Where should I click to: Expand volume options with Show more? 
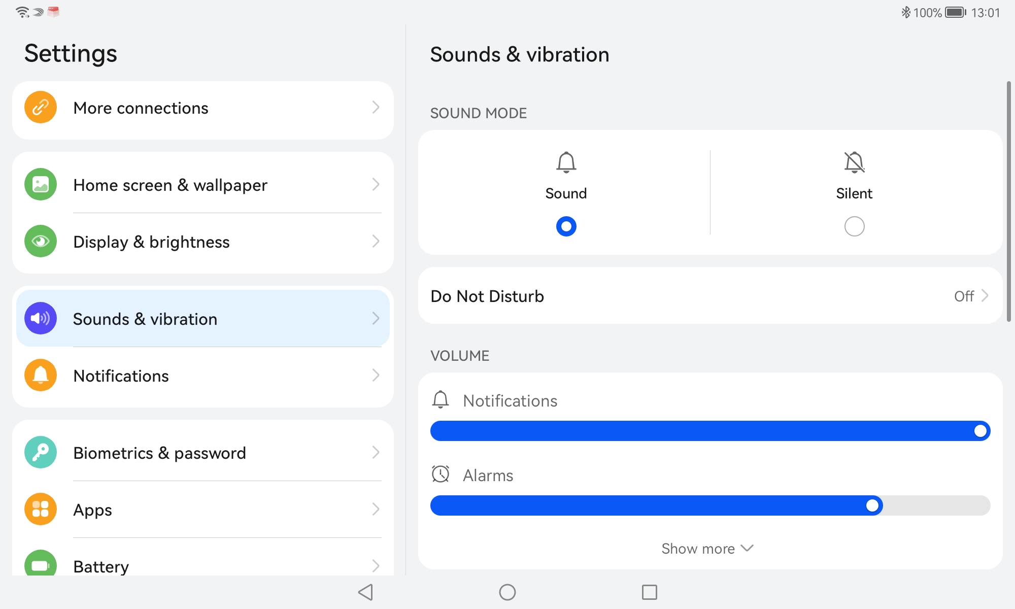click(x=707, y=549)
